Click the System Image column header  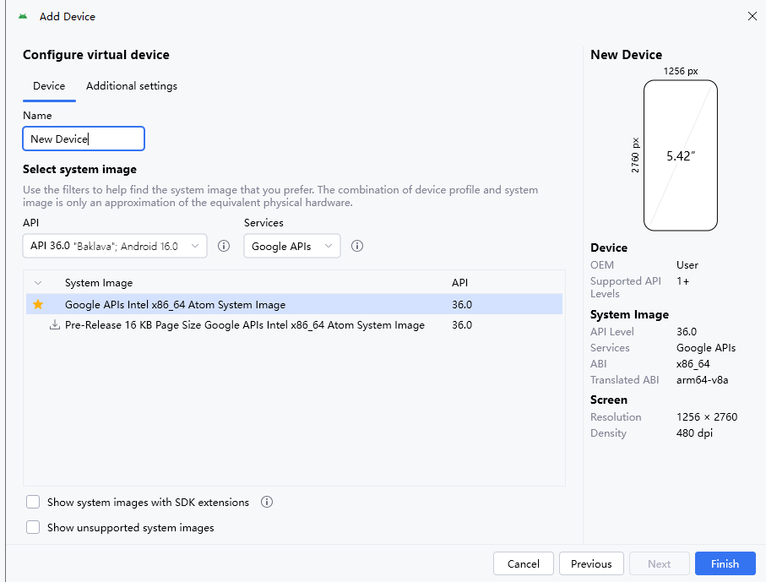point(99,283)
